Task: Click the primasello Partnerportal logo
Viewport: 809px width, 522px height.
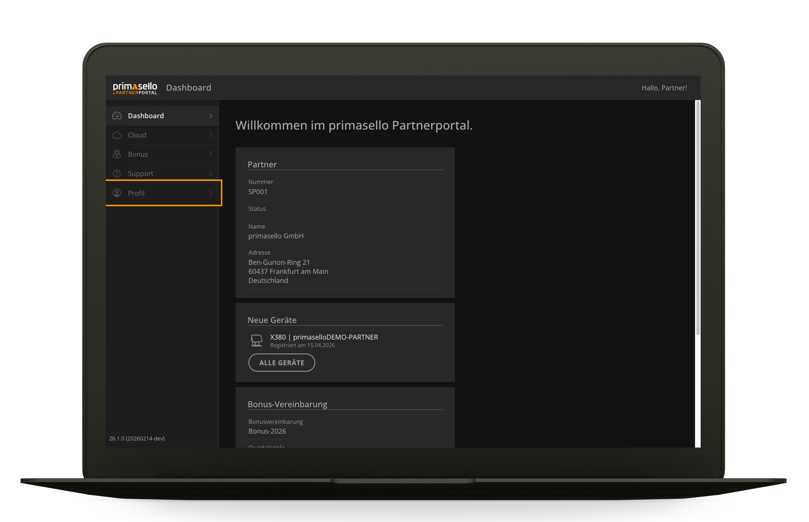Action: tap(134, 88)
